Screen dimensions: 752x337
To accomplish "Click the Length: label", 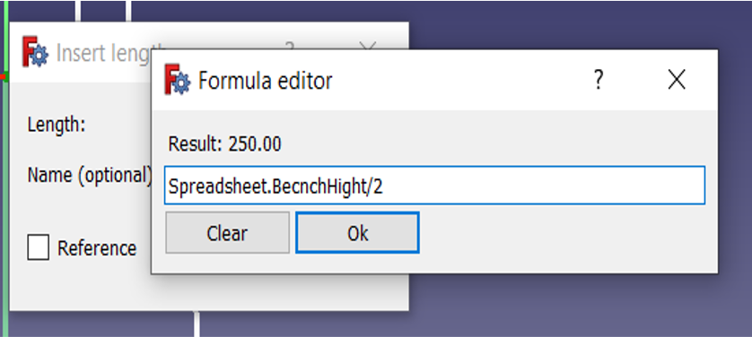I will 57,125.
